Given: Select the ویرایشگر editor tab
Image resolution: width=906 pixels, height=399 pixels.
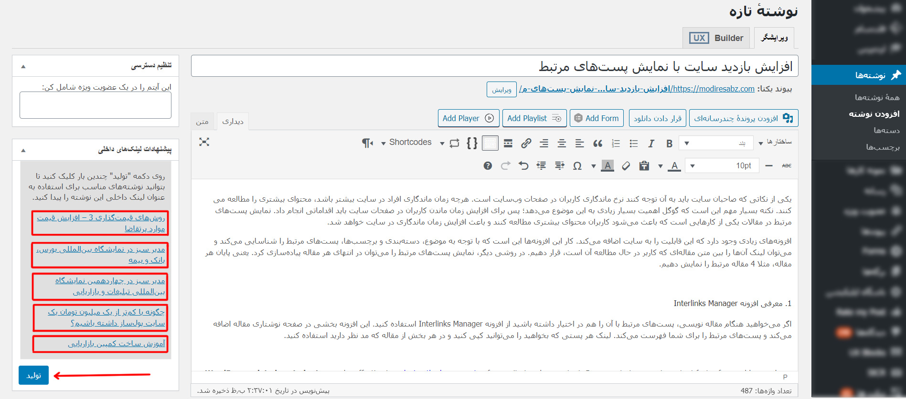Looking at the screenshot, I should pos(774,38).
